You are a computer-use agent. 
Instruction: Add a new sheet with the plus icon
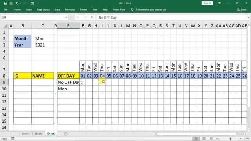(66, 134)
